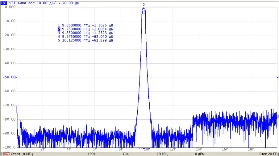The image size is (279, 156).
Task: Click the '10 кГц' IF bandwidth field
Action: click(x=162, y=154)
